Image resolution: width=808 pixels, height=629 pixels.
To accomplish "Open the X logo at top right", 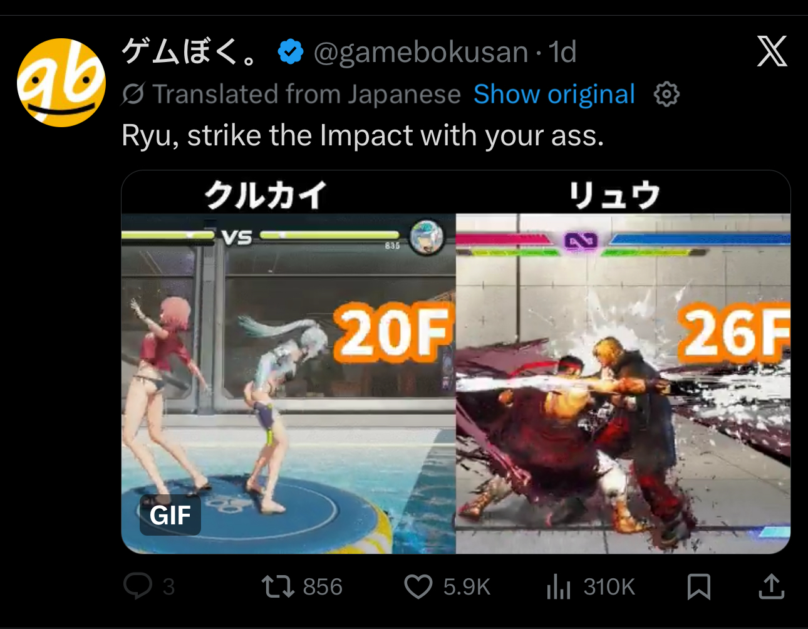I will 772,51.
